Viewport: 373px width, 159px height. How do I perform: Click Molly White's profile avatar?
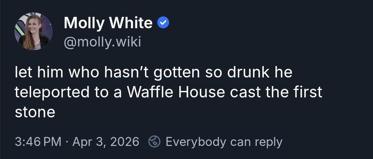(34, 31)
